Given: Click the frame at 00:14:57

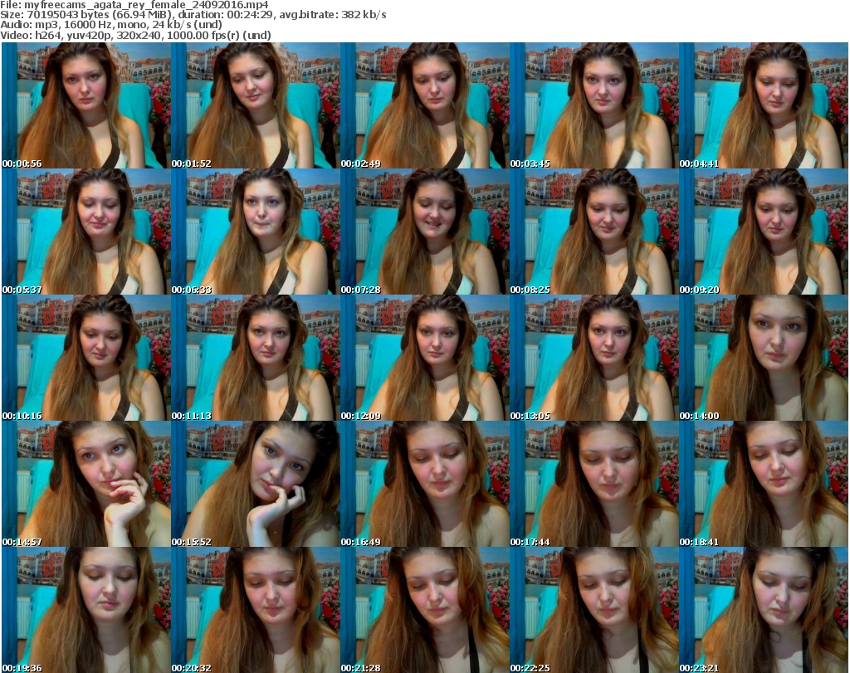Looking at the screenshot, I should click(85, 484).
